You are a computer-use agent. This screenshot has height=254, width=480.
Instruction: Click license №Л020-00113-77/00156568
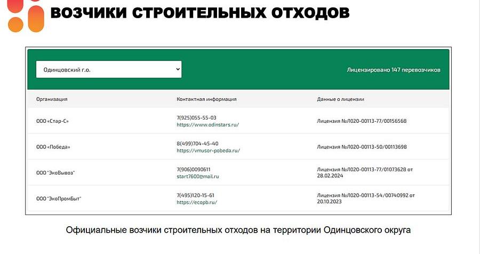tap(362, 121)
